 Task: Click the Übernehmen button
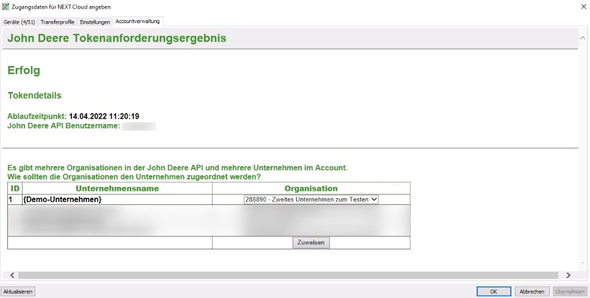pos(570,291)
